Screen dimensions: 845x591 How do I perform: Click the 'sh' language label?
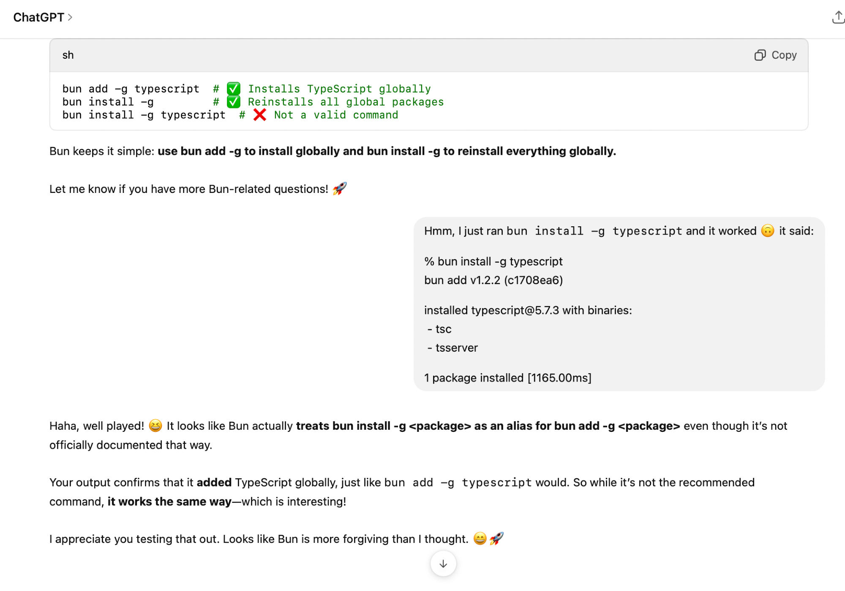[x=68, y=55]
